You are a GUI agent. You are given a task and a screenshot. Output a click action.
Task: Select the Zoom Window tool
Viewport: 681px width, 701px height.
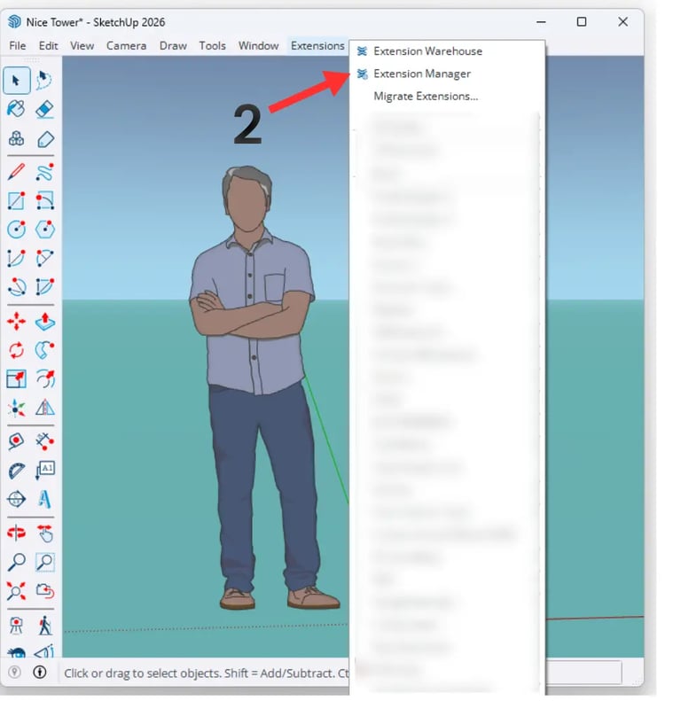tap(44, 563)
